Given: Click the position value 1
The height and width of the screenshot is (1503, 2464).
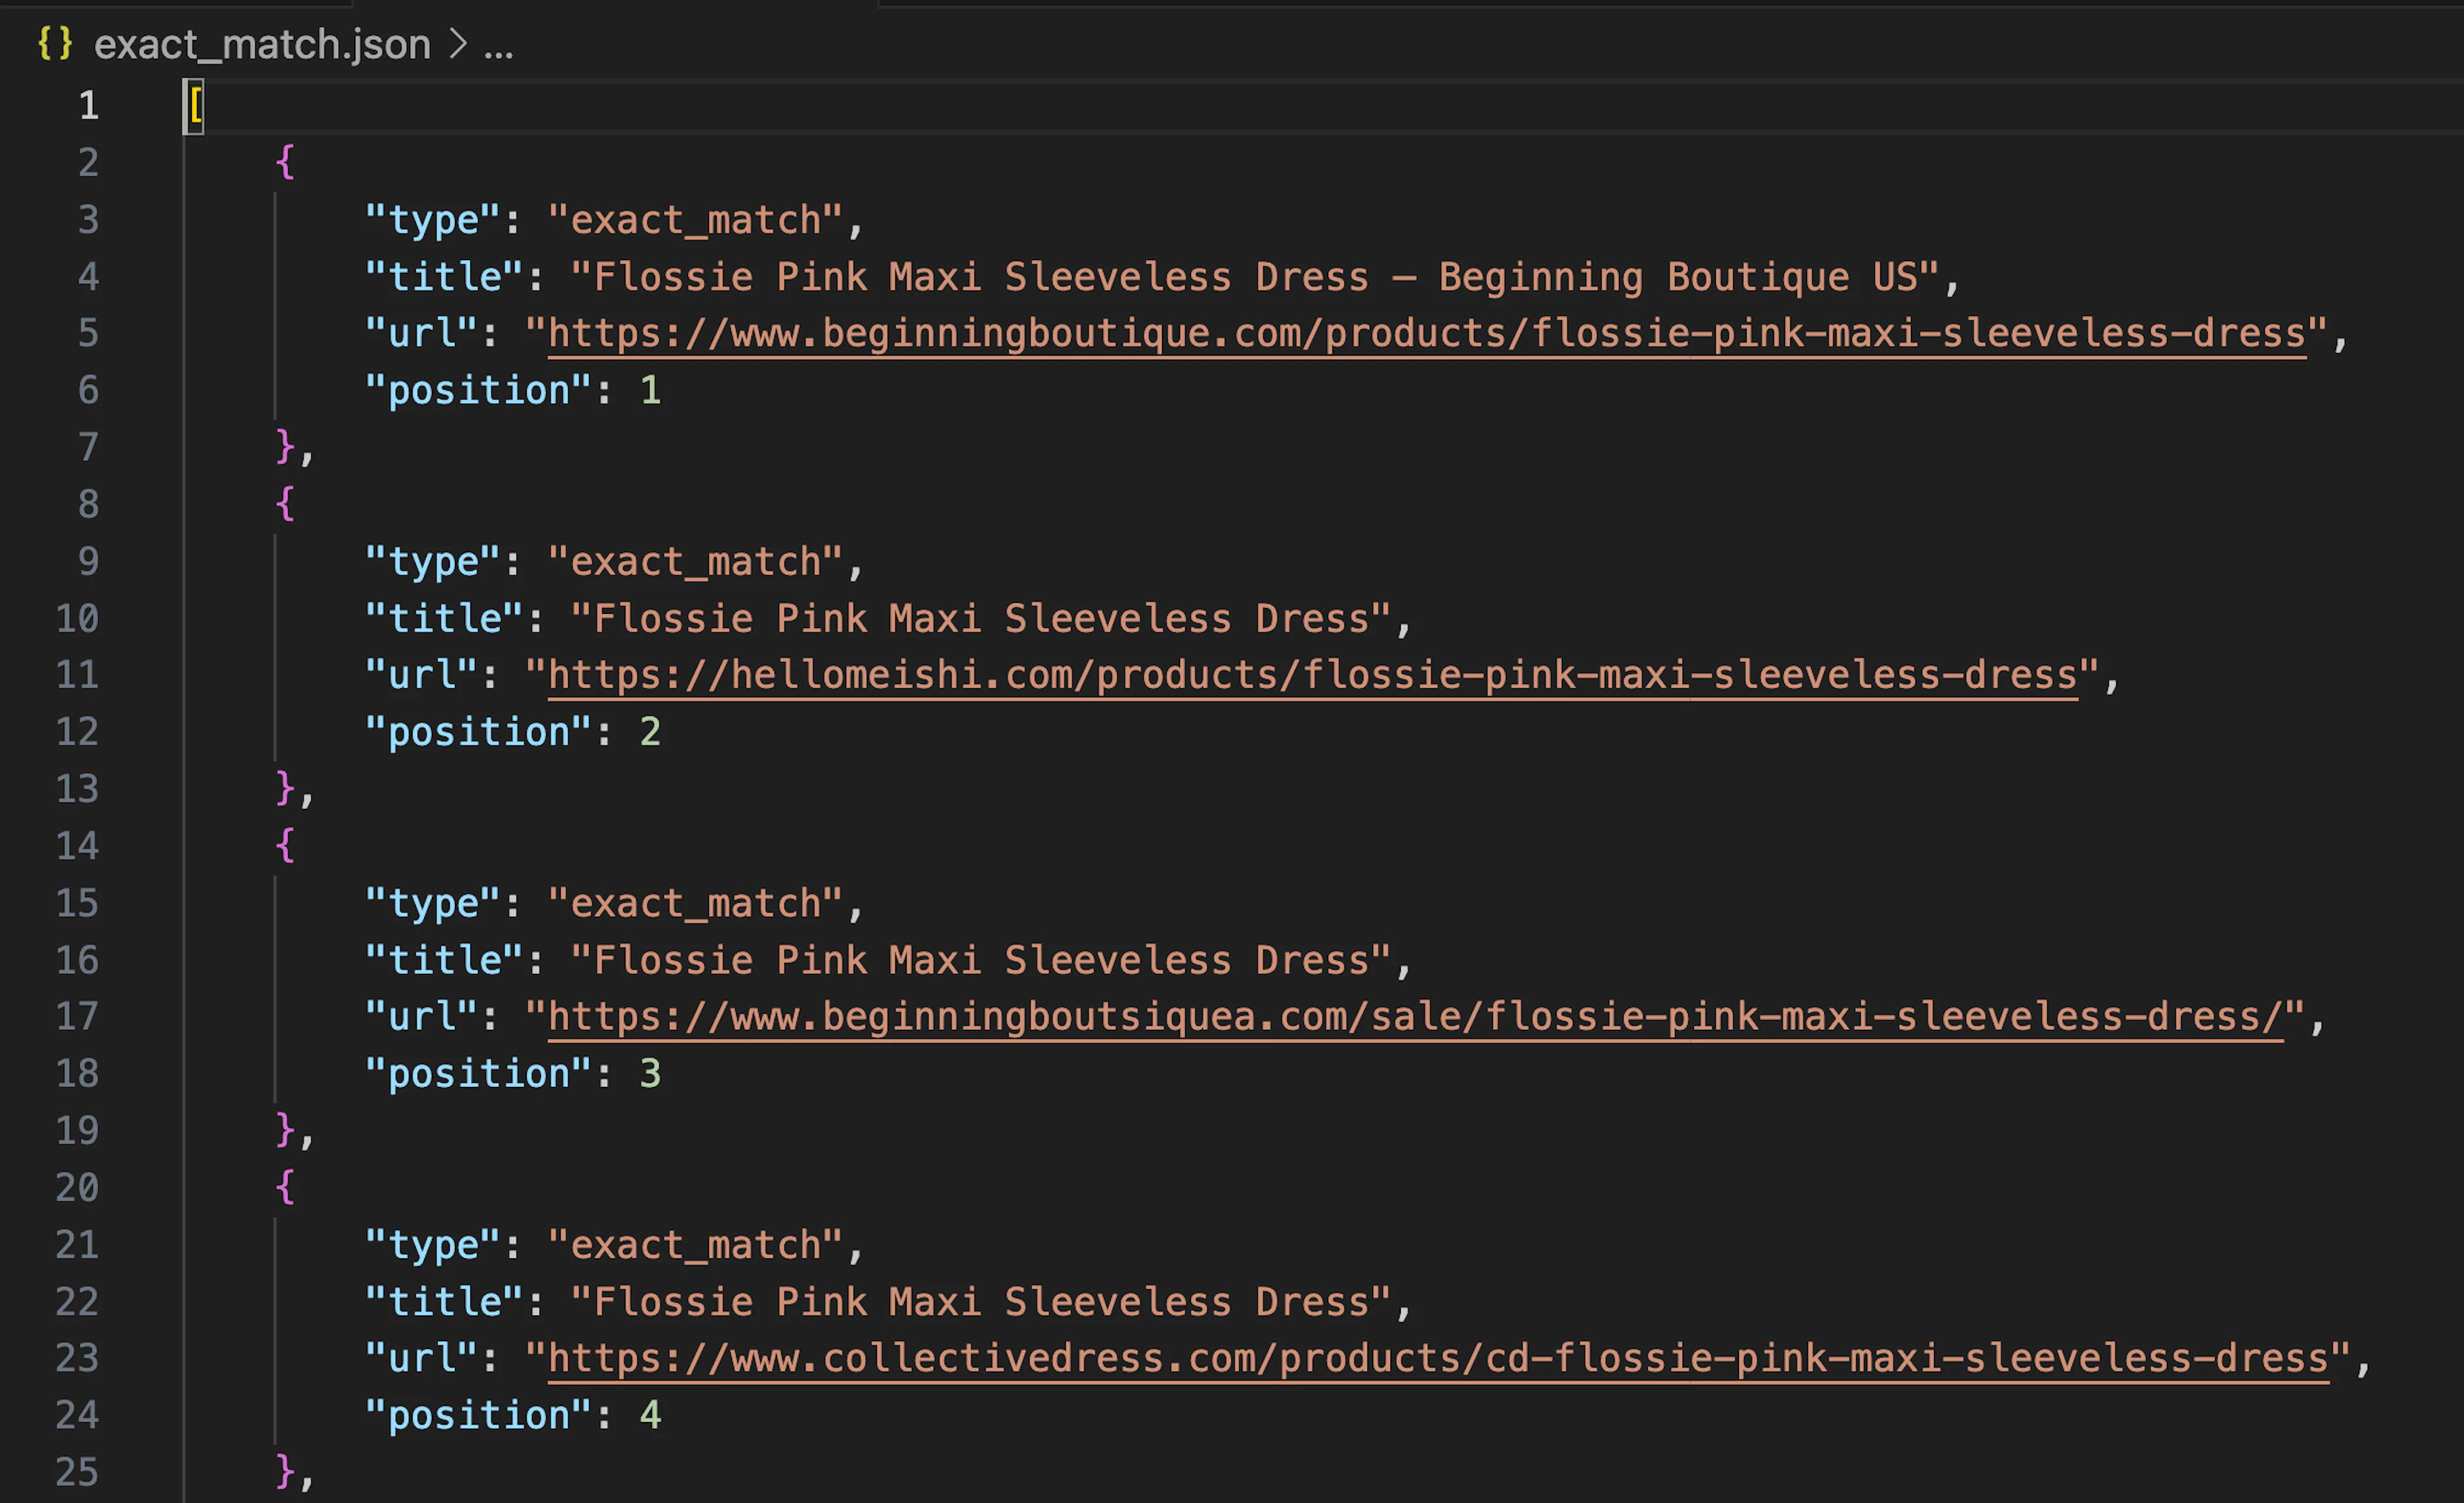Looking at the screenshot, I should (x=651, y=390).
